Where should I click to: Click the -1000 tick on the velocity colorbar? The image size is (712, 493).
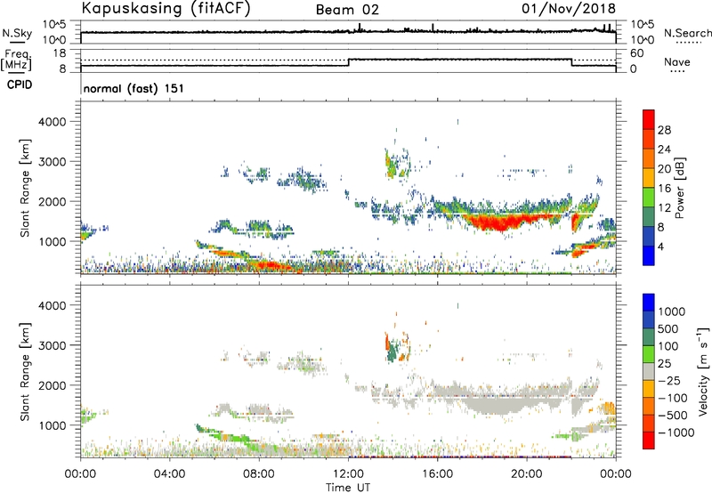click(x=676, y=432)
